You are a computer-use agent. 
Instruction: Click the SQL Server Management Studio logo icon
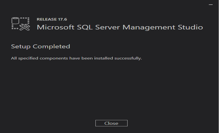21,24
